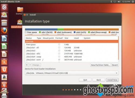Open the Amazon launcher icon

click(4, 77)
